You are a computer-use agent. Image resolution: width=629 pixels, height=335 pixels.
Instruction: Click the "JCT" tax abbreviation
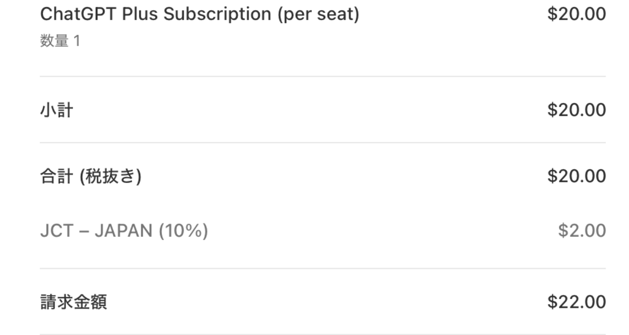click(57, 231)
